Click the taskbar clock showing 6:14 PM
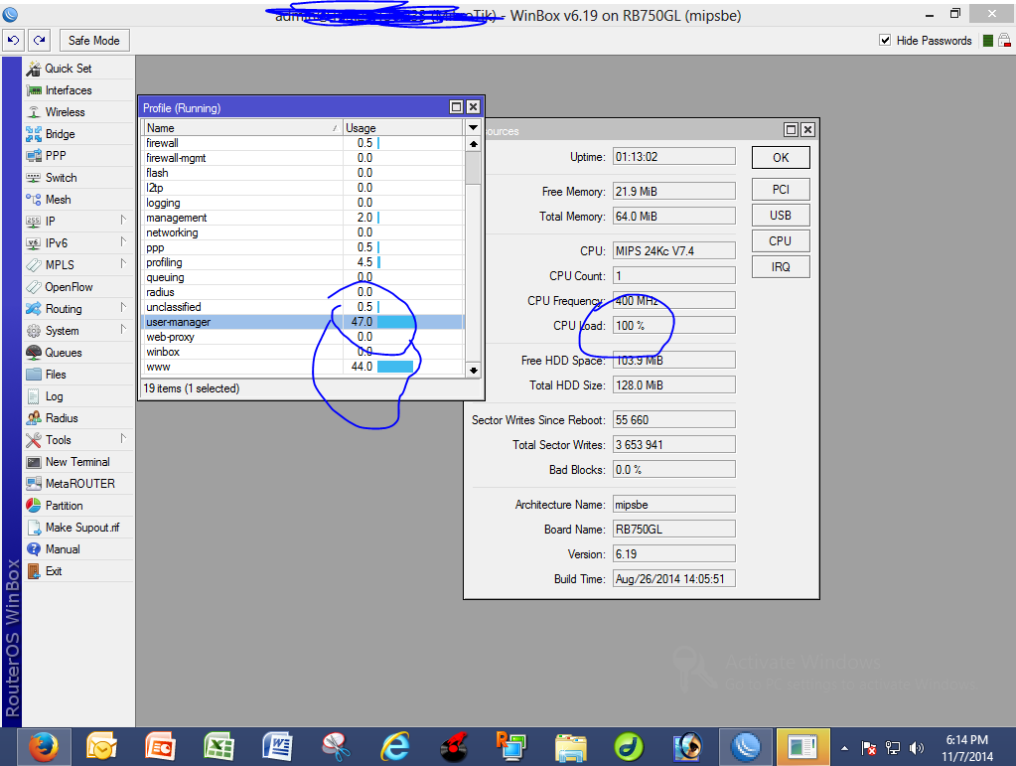This screenshot has width=1016, height=766. pos(966,748)
